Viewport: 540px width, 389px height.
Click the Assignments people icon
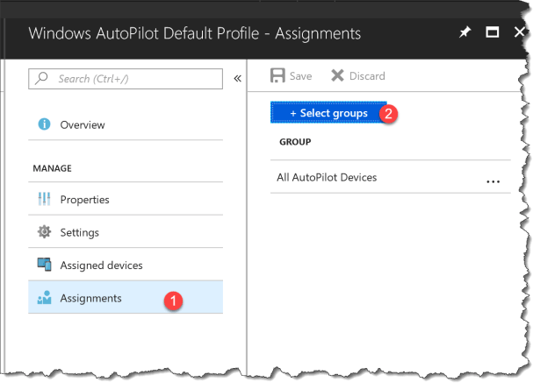click(x=44, y=298)
